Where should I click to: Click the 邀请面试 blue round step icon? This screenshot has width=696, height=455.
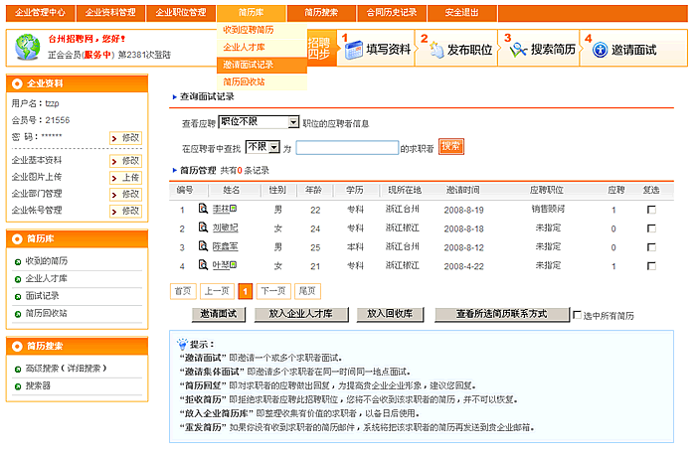599,50
